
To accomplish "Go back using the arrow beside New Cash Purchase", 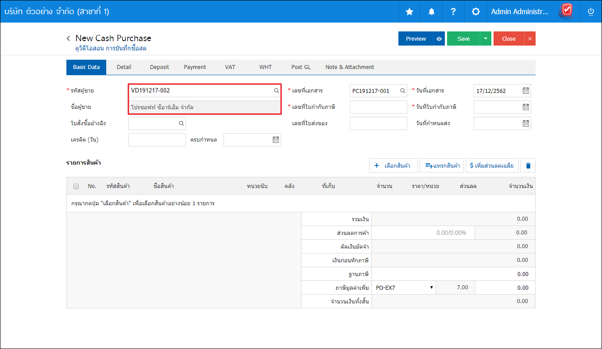I will coord(69,38).
